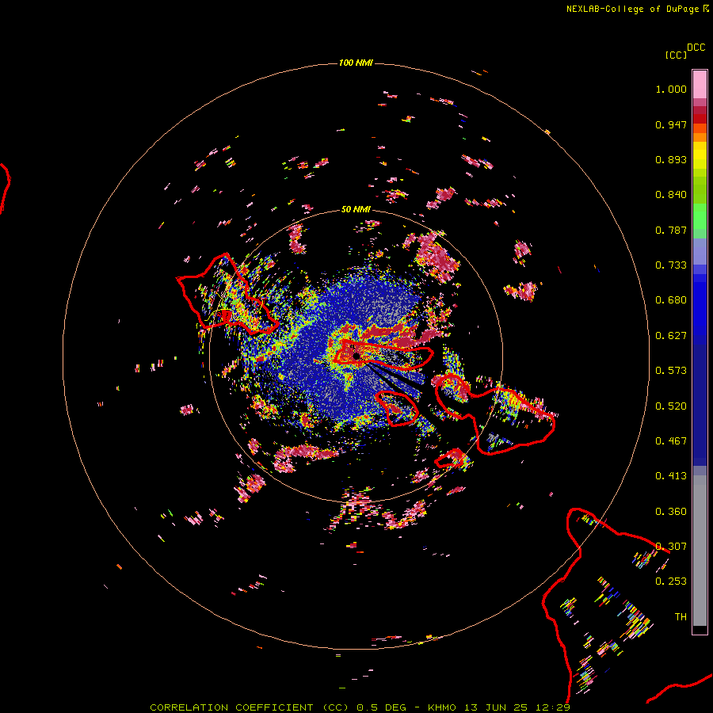Select the 0.573 scale value
The image size is (713, 713).
click(x=671, y=371)
